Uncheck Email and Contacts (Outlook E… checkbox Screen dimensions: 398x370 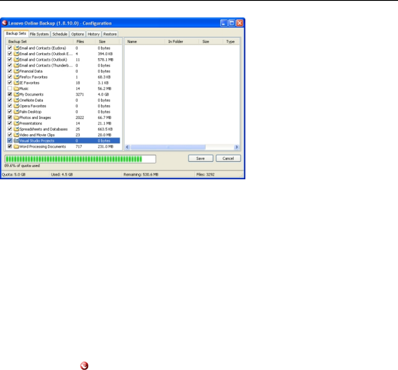pyautogui.click(x=10, y=54)
